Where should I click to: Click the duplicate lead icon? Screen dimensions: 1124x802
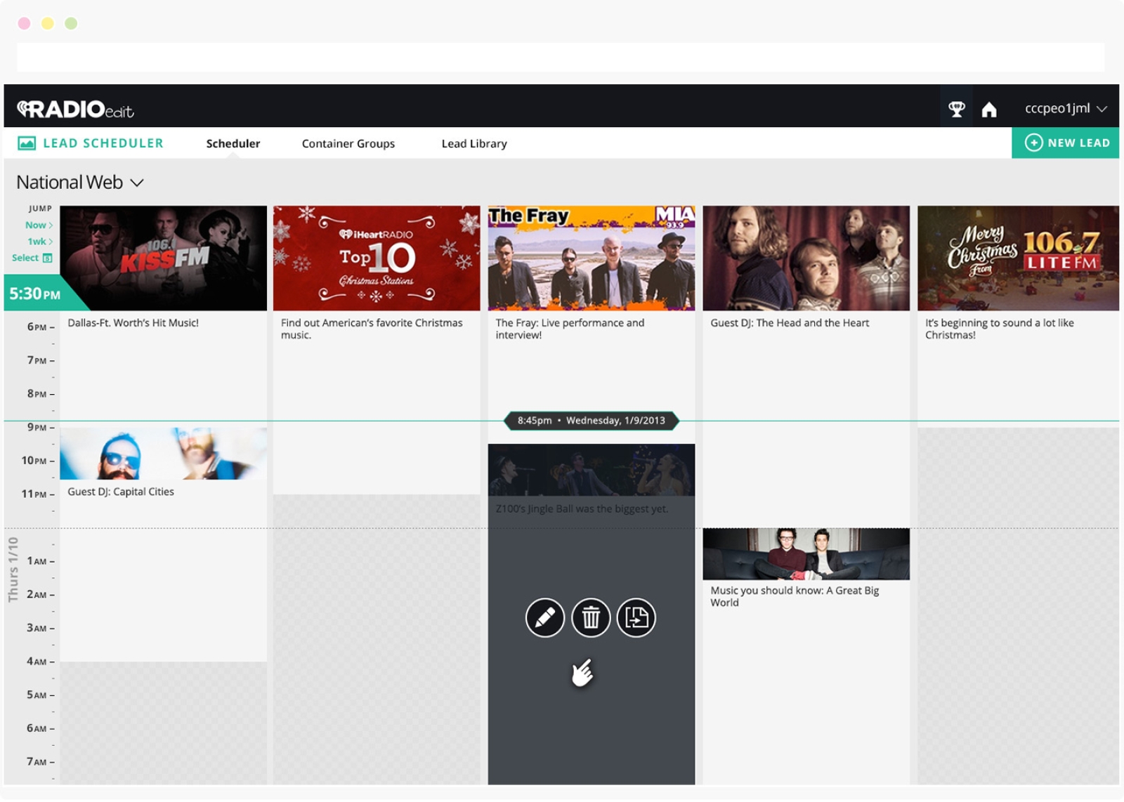pyautogui.click(x=636, y=618)
